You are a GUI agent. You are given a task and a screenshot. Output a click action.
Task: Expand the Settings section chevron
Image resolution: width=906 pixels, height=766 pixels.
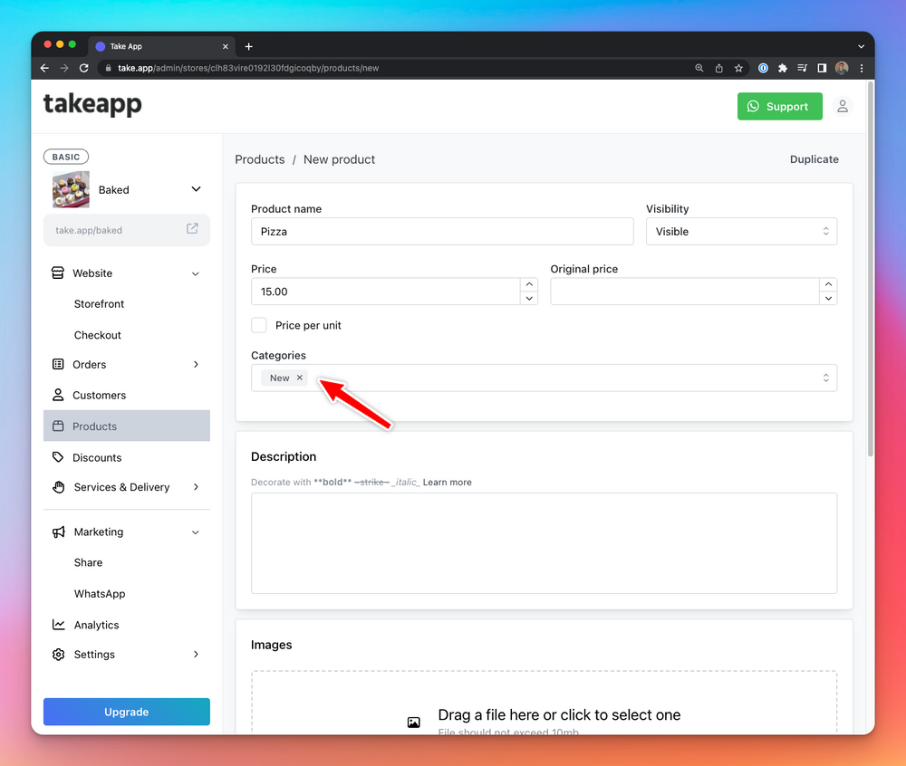tap(196, 654)
